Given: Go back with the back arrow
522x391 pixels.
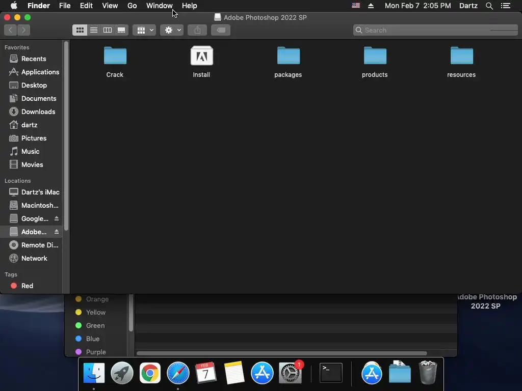Looking at the screenshot, I should tap(10, 30).
